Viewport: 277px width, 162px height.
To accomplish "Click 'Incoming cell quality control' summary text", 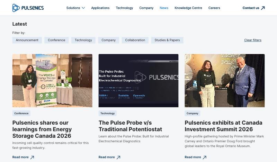I will [x=51, y=145].
